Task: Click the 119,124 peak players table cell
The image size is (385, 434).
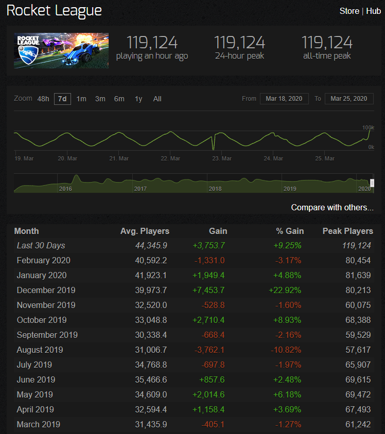Action: tap(357, 245)
